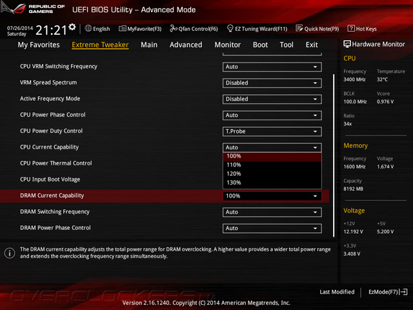This screenshot has height=310, width=413.
Task: Pick 130% from the dropdown list
Action: (272, 183)
